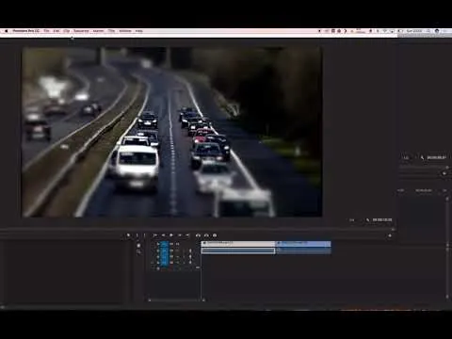
Task: Open the Marker menu
Action: click(99, 31)
